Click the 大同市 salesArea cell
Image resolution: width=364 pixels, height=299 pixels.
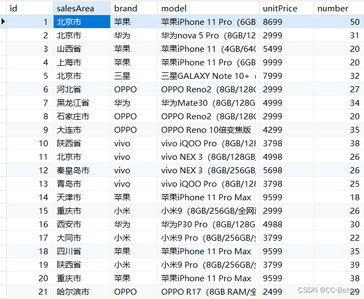click(x=82, y=237)
